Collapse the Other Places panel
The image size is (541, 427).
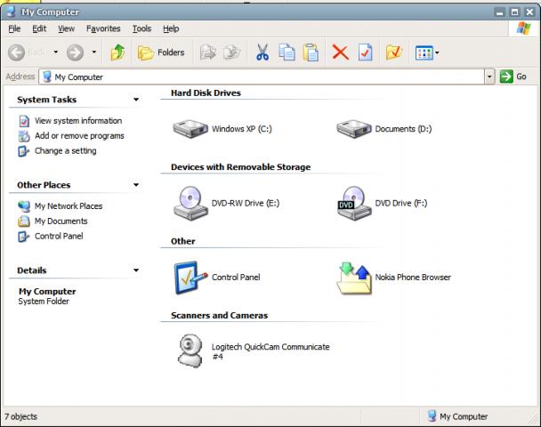136,185
